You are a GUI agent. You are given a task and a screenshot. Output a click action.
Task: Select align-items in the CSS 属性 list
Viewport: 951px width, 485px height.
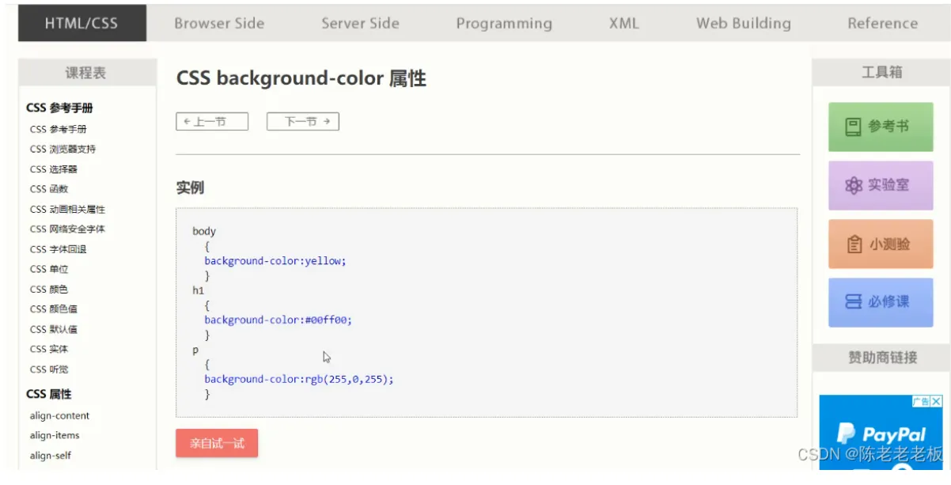[x=55, y=435]
